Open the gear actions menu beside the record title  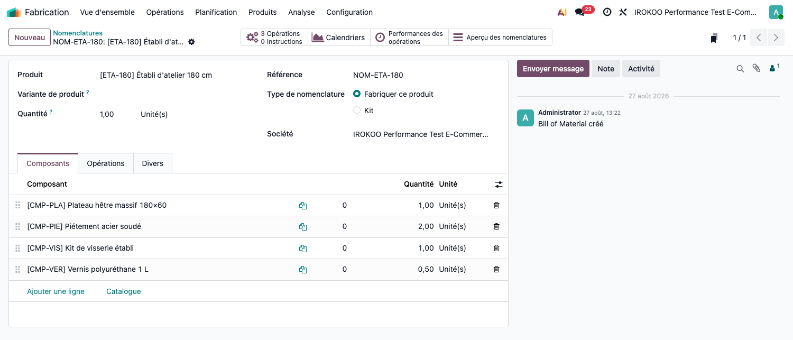click(191, 42)
